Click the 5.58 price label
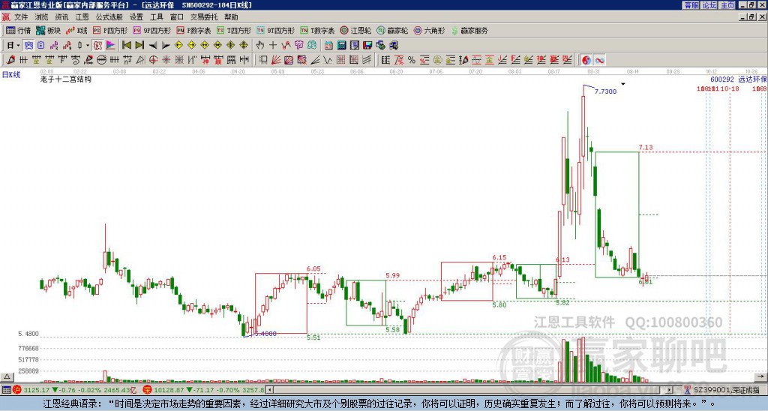The image size is (768, 411). pyautogui.click(x=393, y=330)
